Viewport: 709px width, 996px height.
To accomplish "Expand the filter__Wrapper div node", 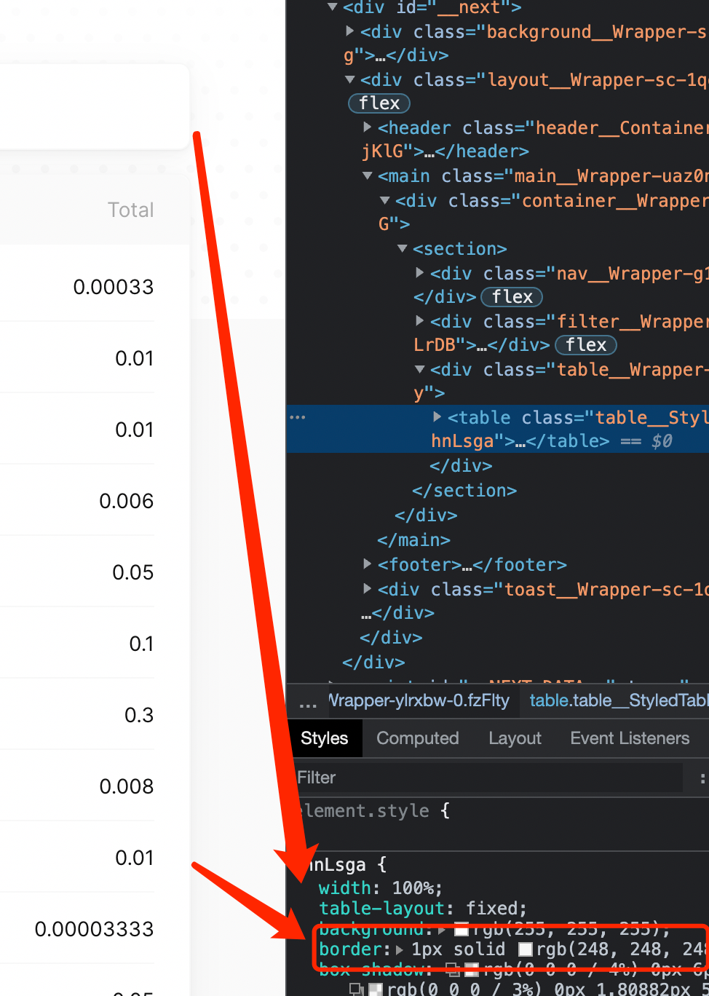I will (x=420, y=321).
